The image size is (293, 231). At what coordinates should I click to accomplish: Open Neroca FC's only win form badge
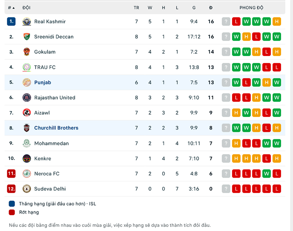266,174
